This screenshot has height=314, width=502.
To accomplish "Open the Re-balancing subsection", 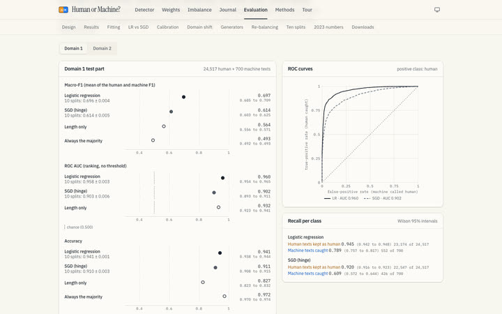I will tap(265, 27).
